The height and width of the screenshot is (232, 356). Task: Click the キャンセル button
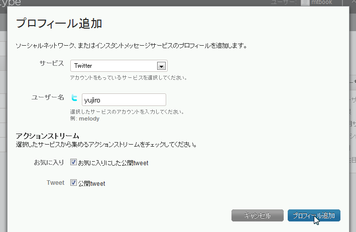(x=258, y=215)
